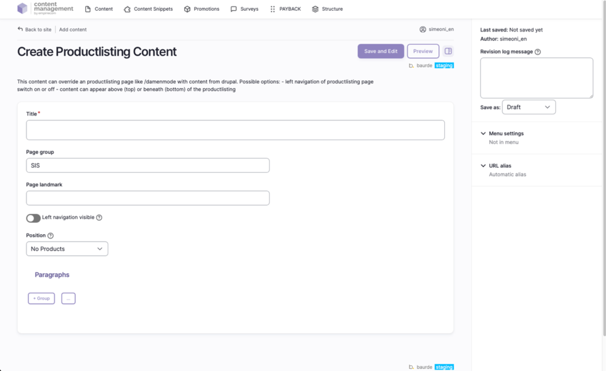
Task: Enable the Left navigation visible toggle
Action: pos(33,218)
